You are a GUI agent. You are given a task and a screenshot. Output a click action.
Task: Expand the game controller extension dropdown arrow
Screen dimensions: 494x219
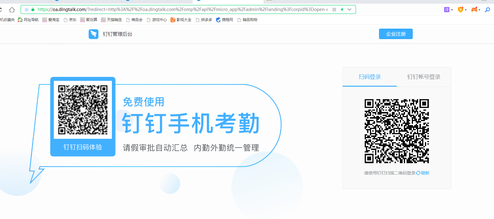[480, 10]
